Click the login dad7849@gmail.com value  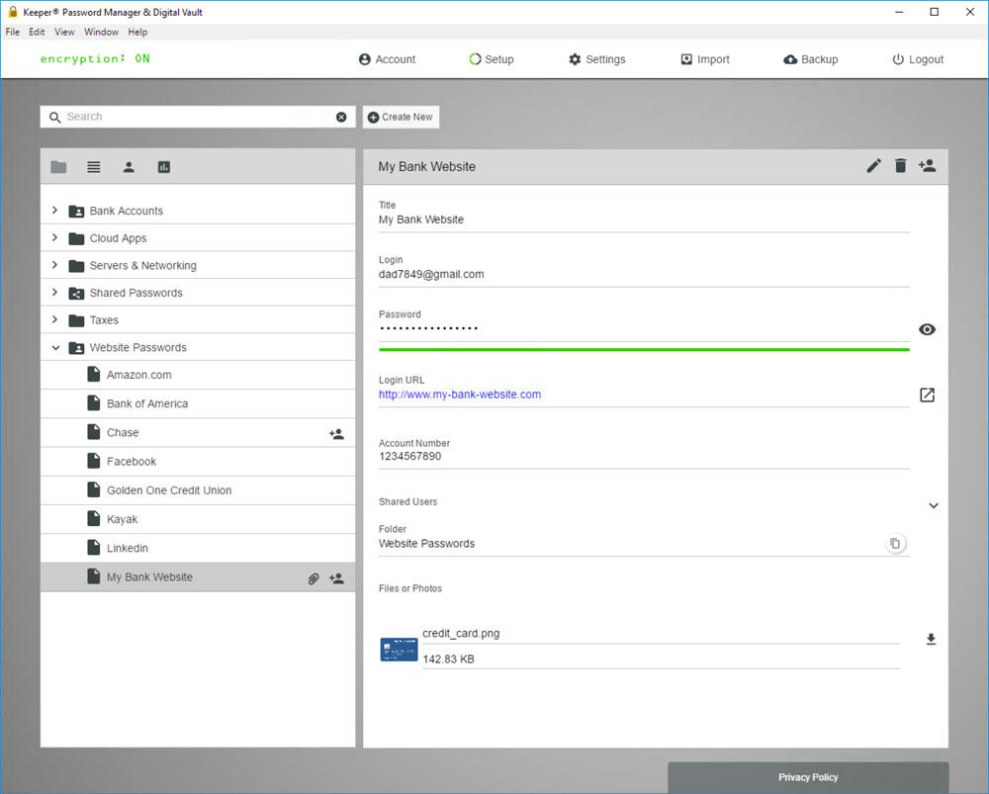point(431,274)
